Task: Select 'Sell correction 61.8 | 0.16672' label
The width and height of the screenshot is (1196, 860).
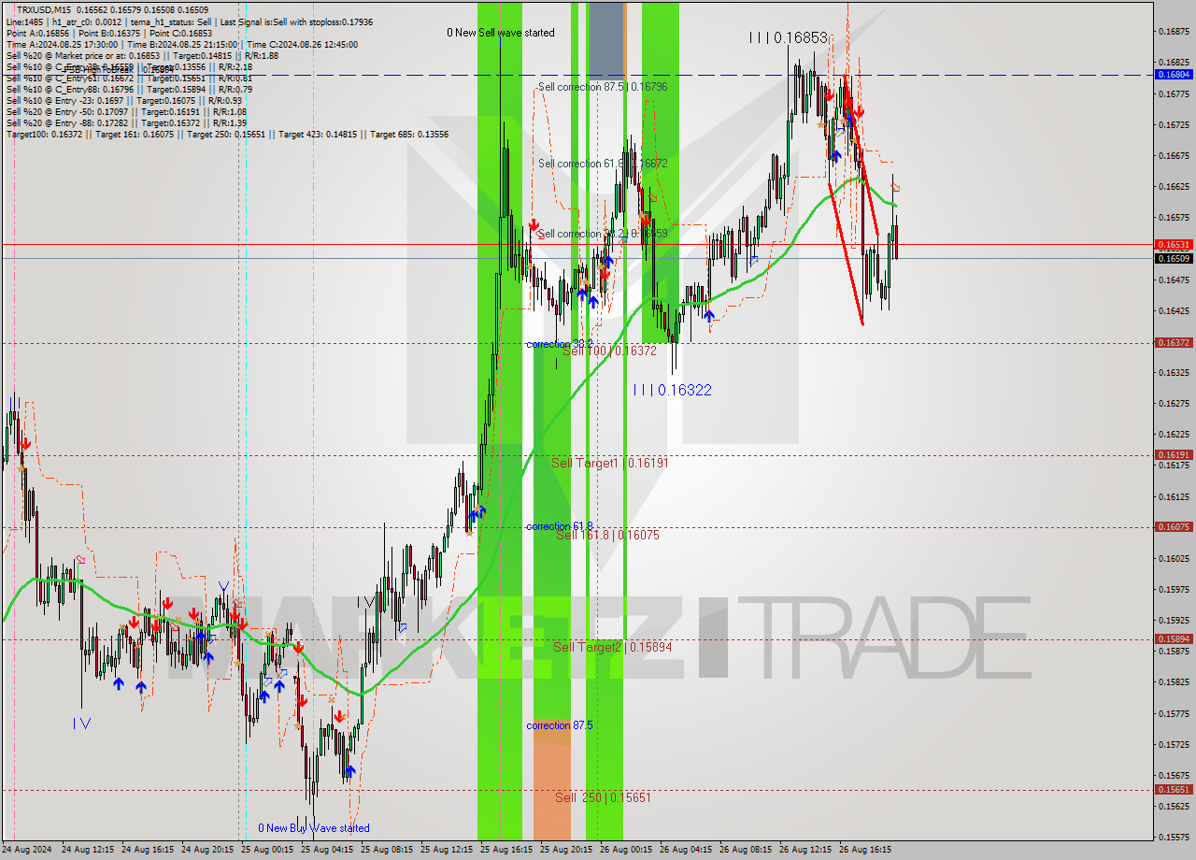Action: coord(603,164)
